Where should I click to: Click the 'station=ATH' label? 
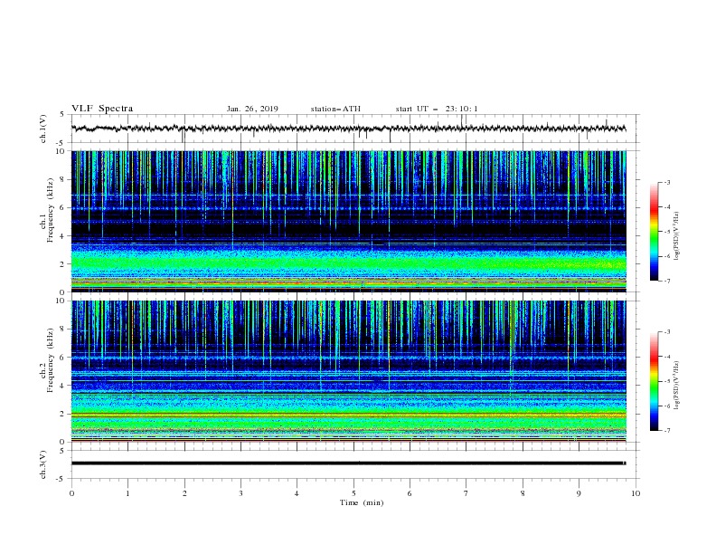tap(335, 109)
